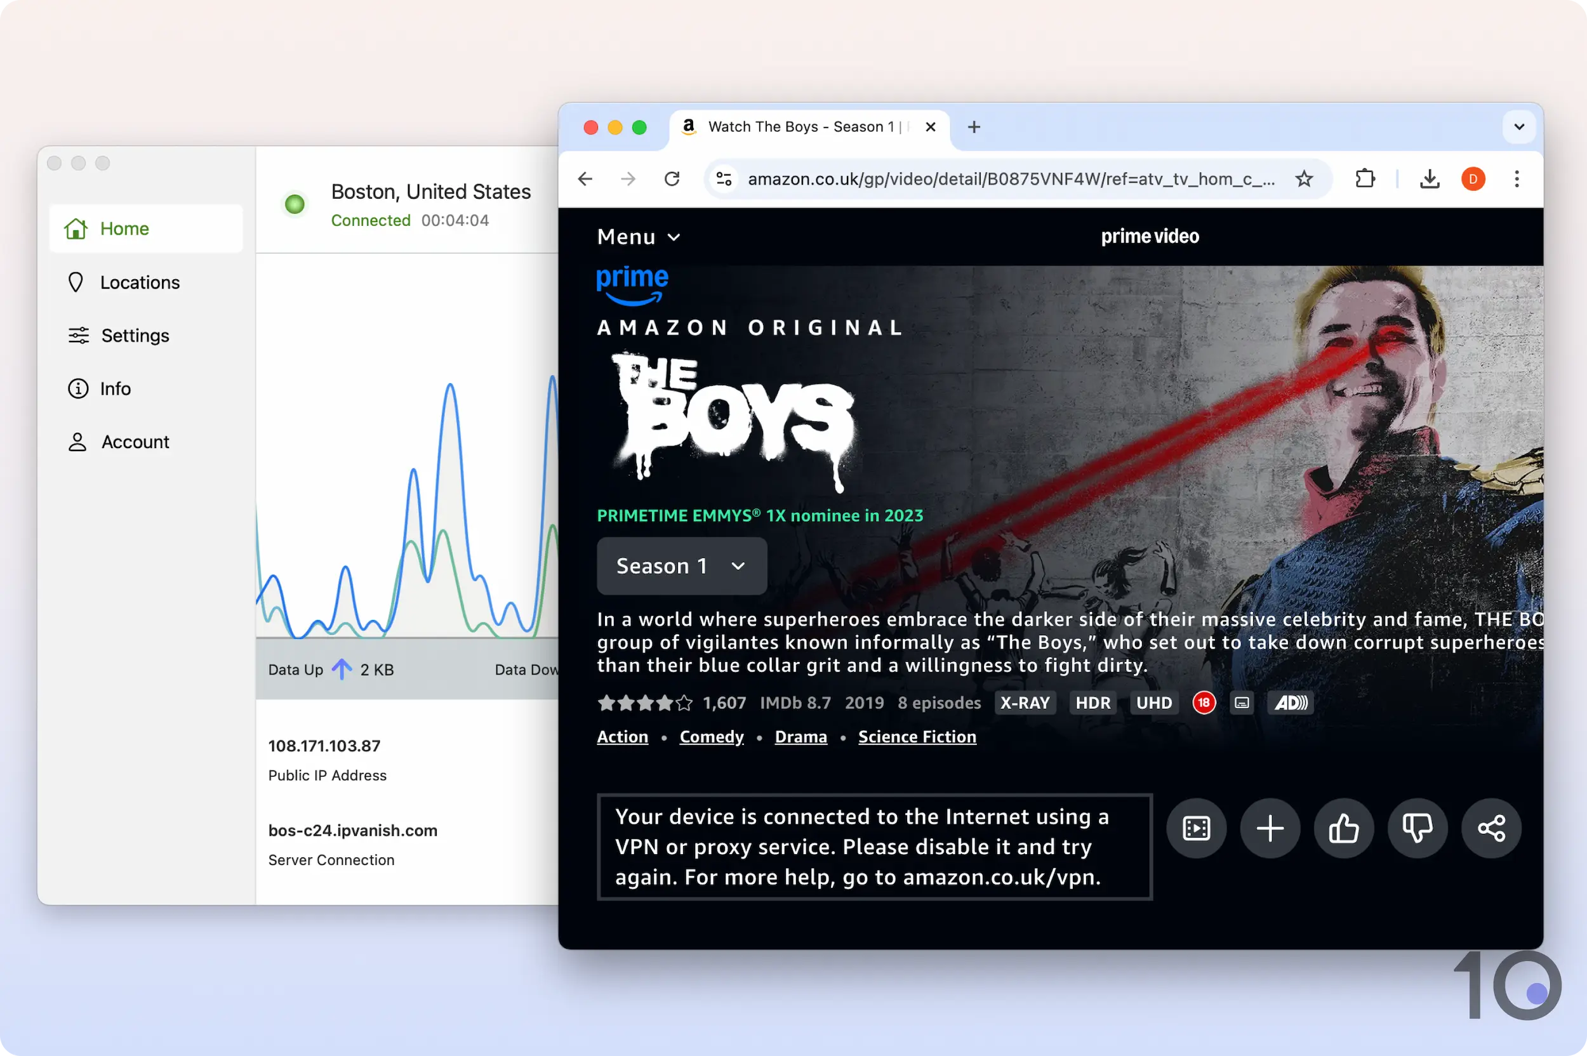1587x1056 pixels.
Task: Click the thumbs down icon on Prime Video
Action: pyautogui.click(x=1415, y=828)
